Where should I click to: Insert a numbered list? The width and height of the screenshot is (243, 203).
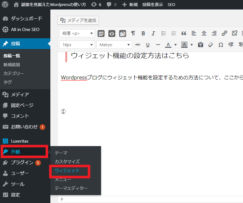(x=174, y=33)
